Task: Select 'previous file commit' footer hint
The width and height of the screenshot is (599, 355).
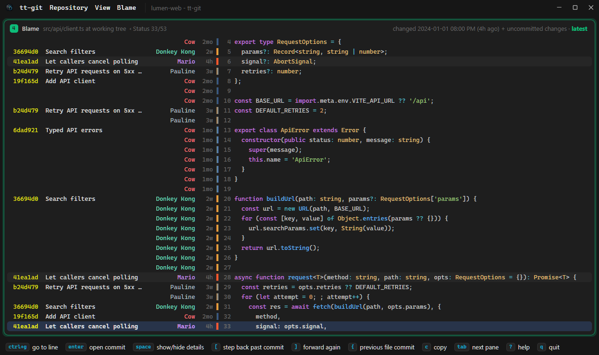Action: [x=381, y=347]
